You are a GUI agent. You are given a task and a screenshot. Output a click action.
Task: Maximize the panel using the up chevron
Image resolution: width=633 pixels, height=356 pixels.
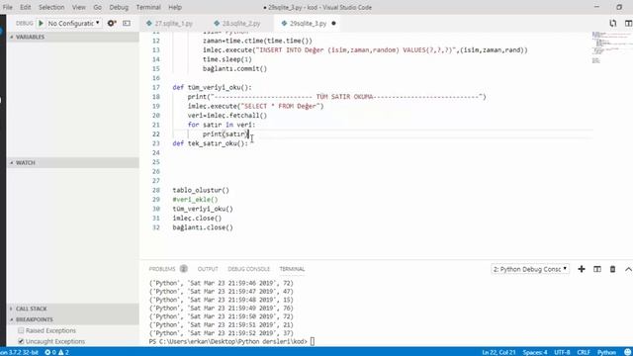point(628,269)
